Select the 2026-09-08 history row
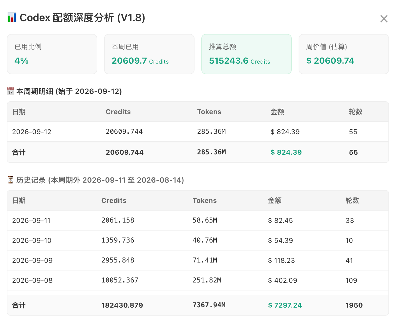Screen dimensions: 393x323 click(x=198, y=280)
